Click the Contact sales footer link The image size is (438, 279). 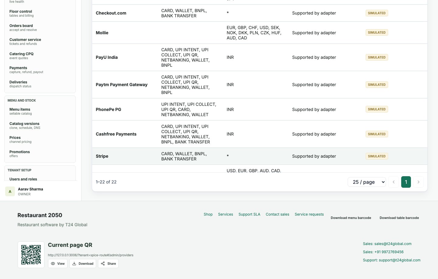pos(277,214)
